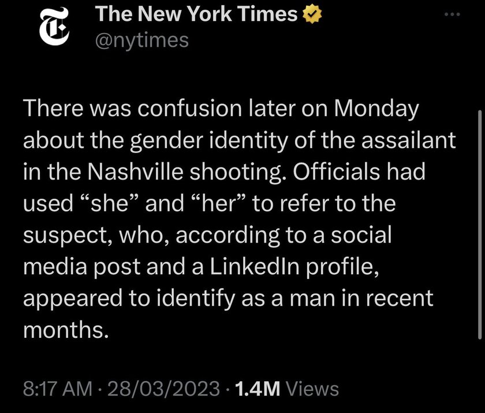Click The New York Times display name
The image size is (485, 413).
[196, 14]
